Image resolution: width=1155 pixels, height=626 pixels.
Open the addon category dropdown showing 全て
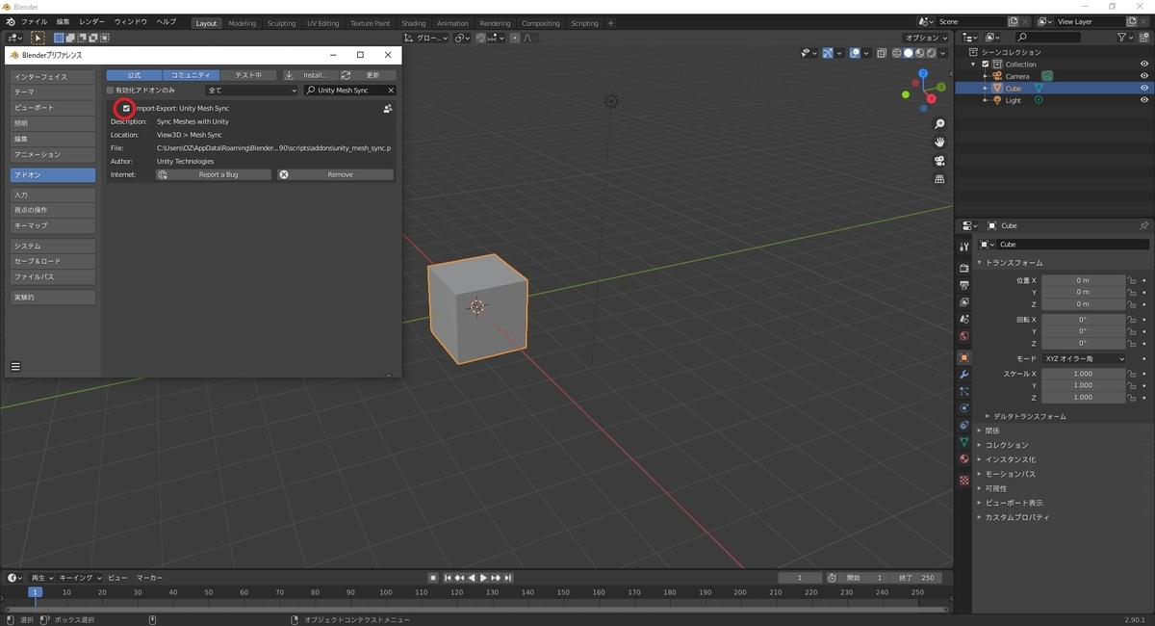(x=252, y=91)
